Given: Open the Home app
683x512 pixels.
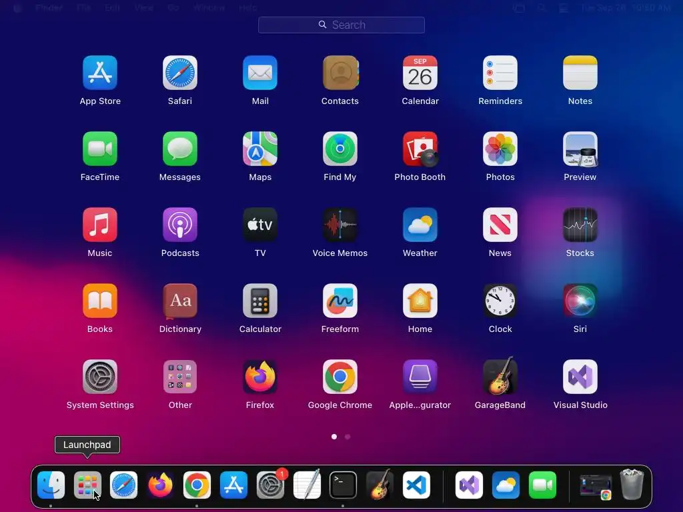Looking at the screenshot, I should [x=420, y=301].
